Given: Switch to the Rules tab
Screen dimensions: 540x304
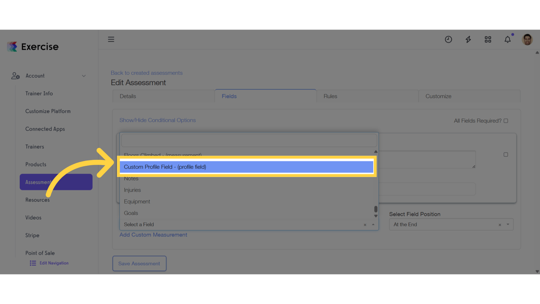Looking at the screenshot, I should (330, 96).
